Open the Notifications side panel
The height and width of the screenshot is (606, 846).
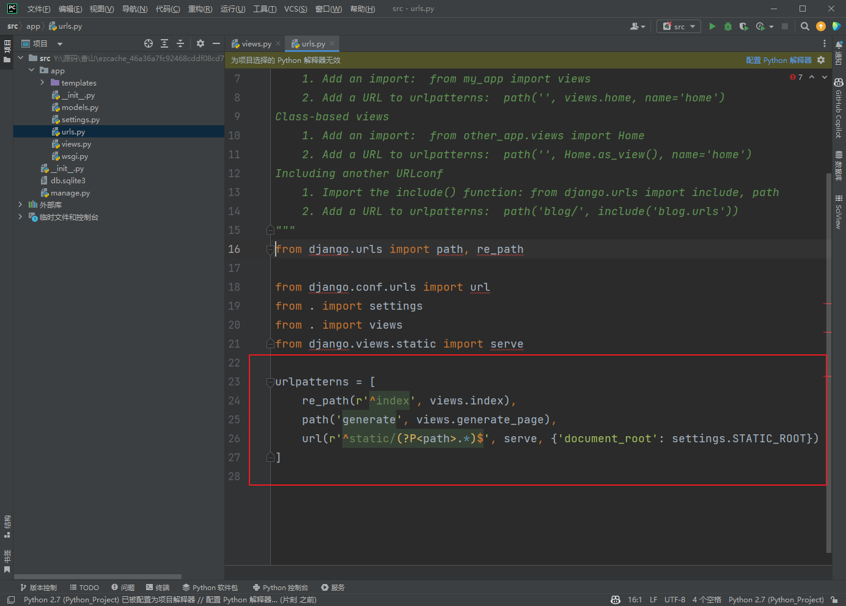pyautogui.click(x=839, y=53)
